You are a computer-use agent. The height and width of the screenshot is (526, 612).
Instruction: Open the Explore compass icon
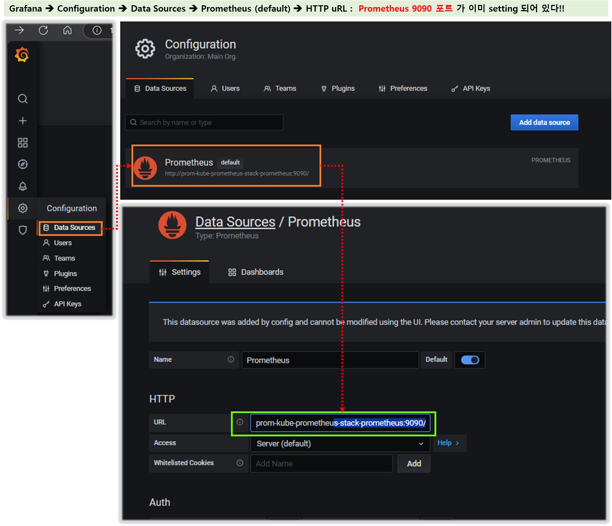23,164
